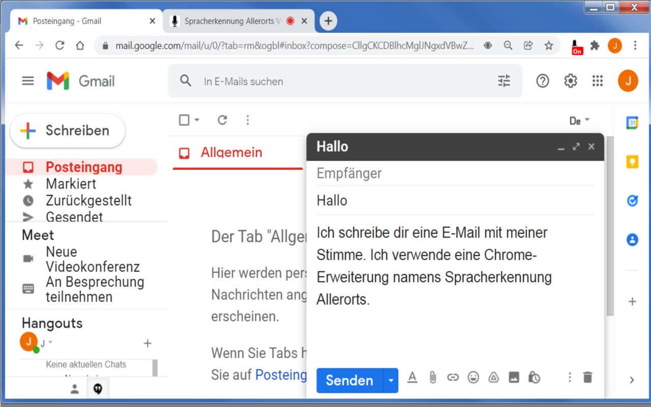Send the email with Senden
The width and height of the screenshot is (651, 407).
349,381
